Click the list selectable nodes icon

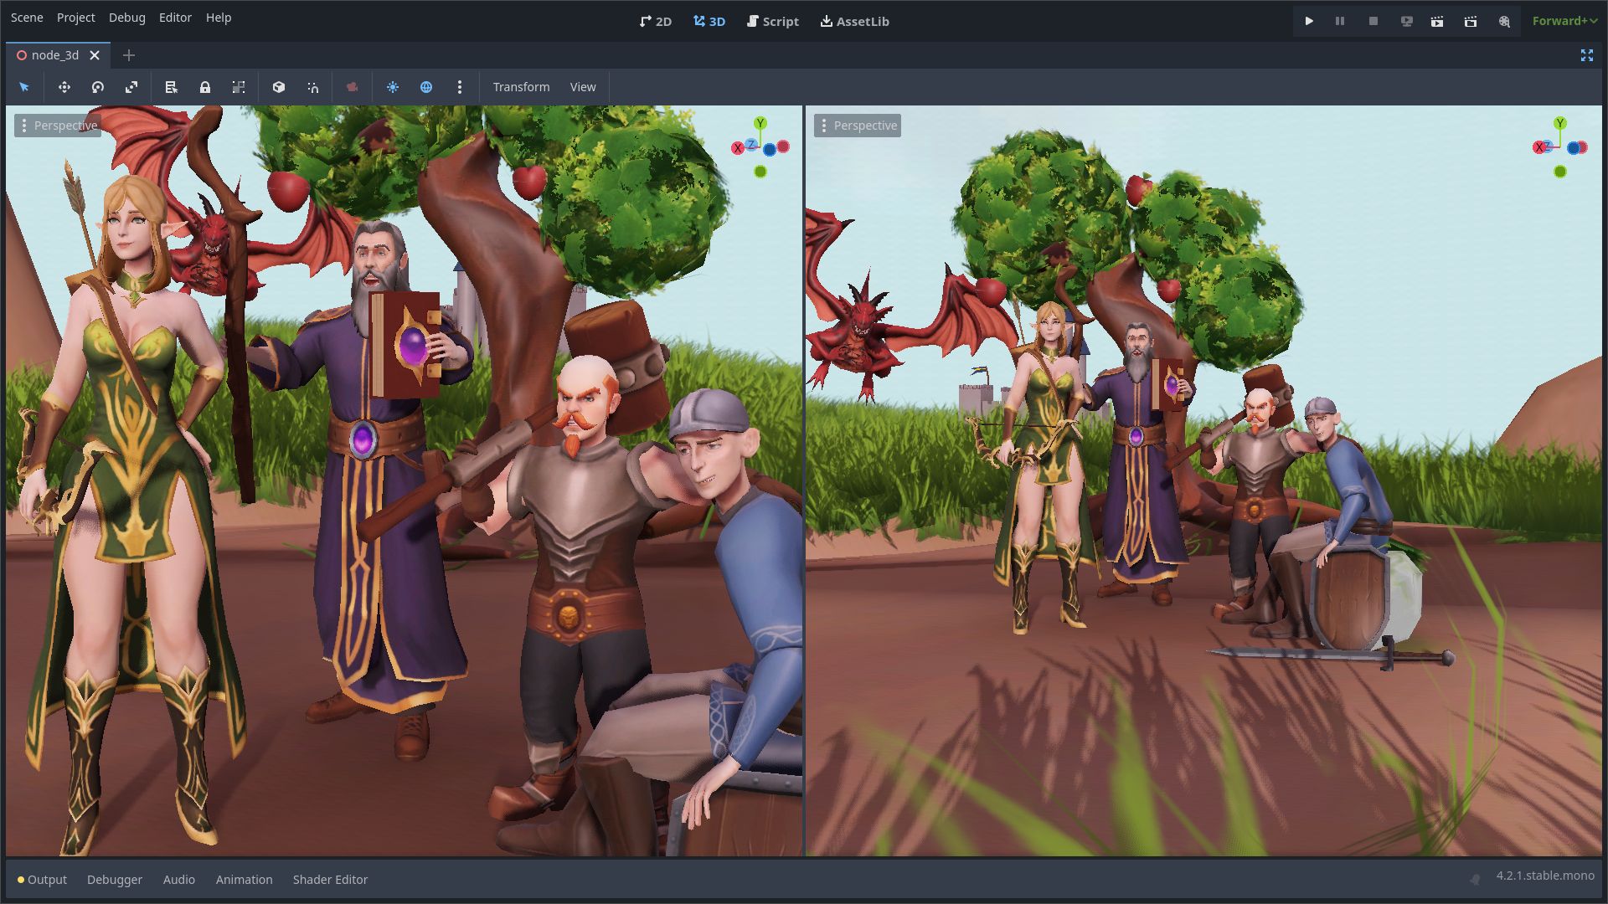[172, 87]
